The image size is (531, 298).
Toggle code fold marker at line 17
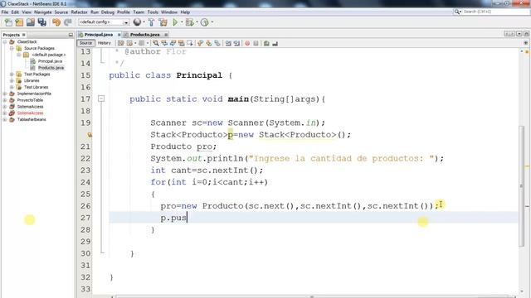point(101,99)
